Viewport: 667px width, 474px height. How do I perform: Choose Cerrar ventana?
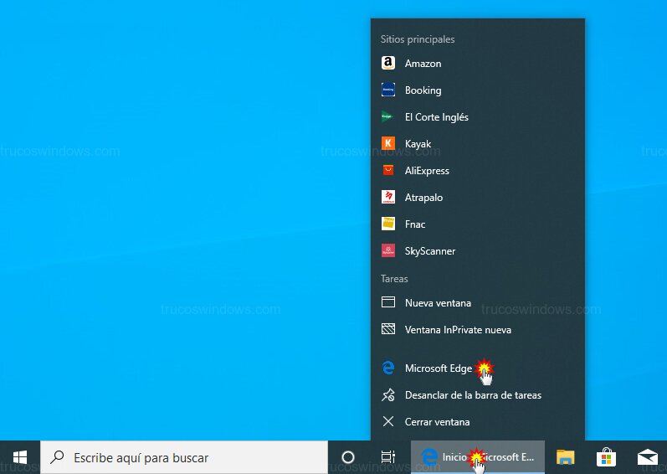pyautogui.click(x=478, y=422)
